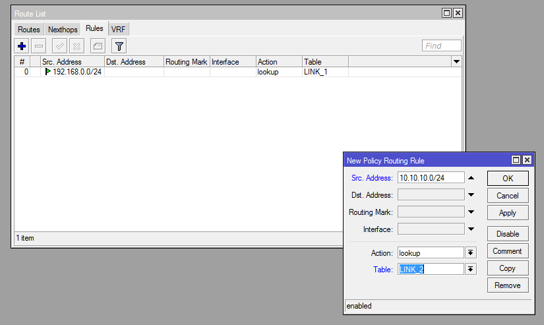Expand the Interface field arrow
Image resolution: width=544 pixels, height=325 pixels.
(x=471, y=229)
